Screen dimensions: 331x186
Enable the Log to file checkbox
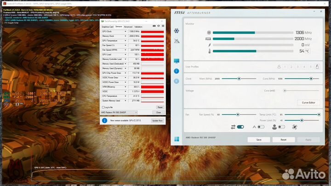[x=103, y=107]
